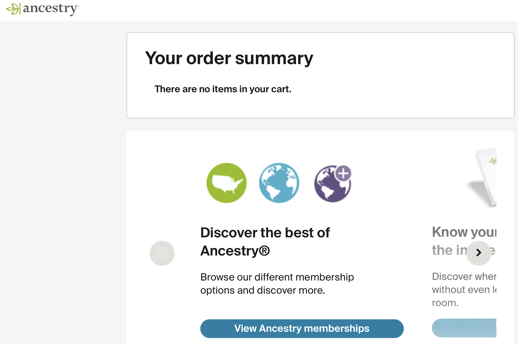Click the "Your order summary" heading
The height and width of the screenshot is (344, 518).
pyautogui.click(x=229, y=58)
